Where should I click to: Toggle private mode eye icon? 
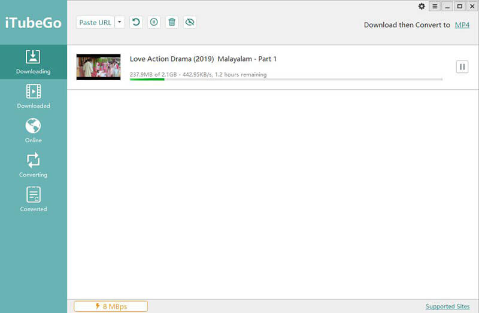coord(190,22)
